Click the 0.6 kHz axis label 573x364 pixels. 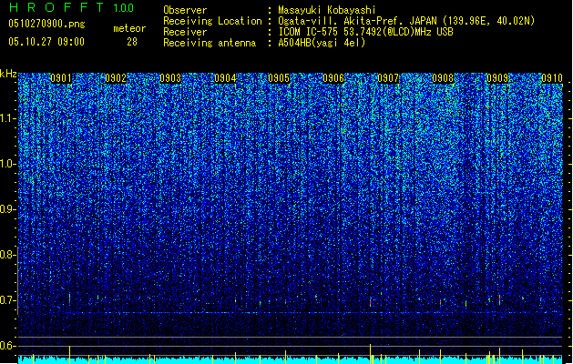click(7, 346)
